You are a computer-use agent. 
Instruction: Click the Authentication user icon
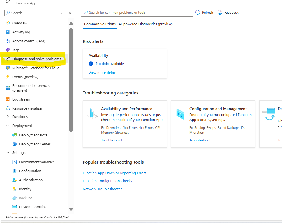click(15, 180)
